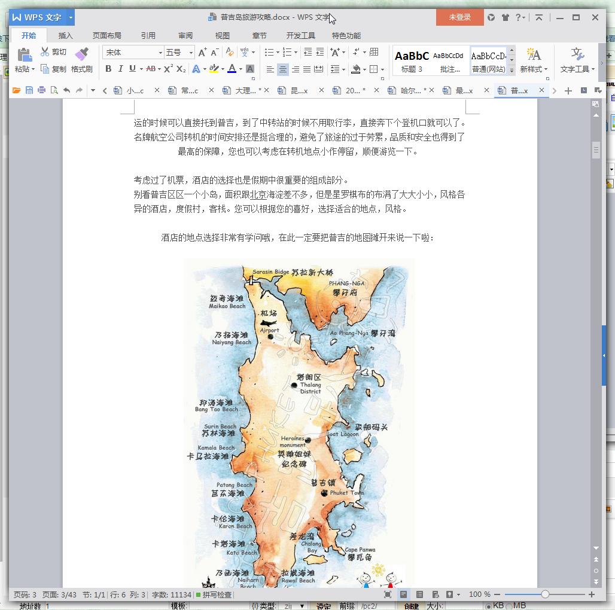Viewport: 615px width, 610px height.
Task: Close the 大理 document tab
Action: pyautogui.click(x=266, y=90)
